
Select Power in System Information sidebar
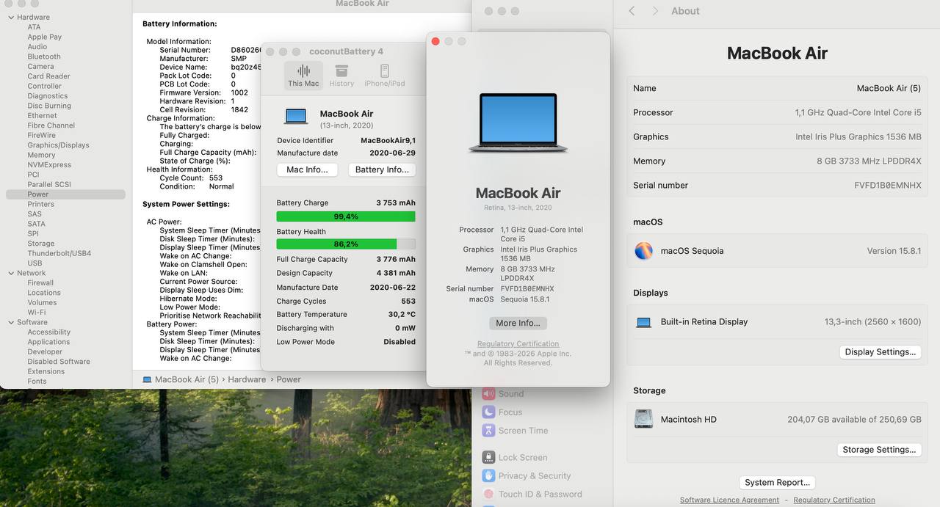click(x=65, y=194)
